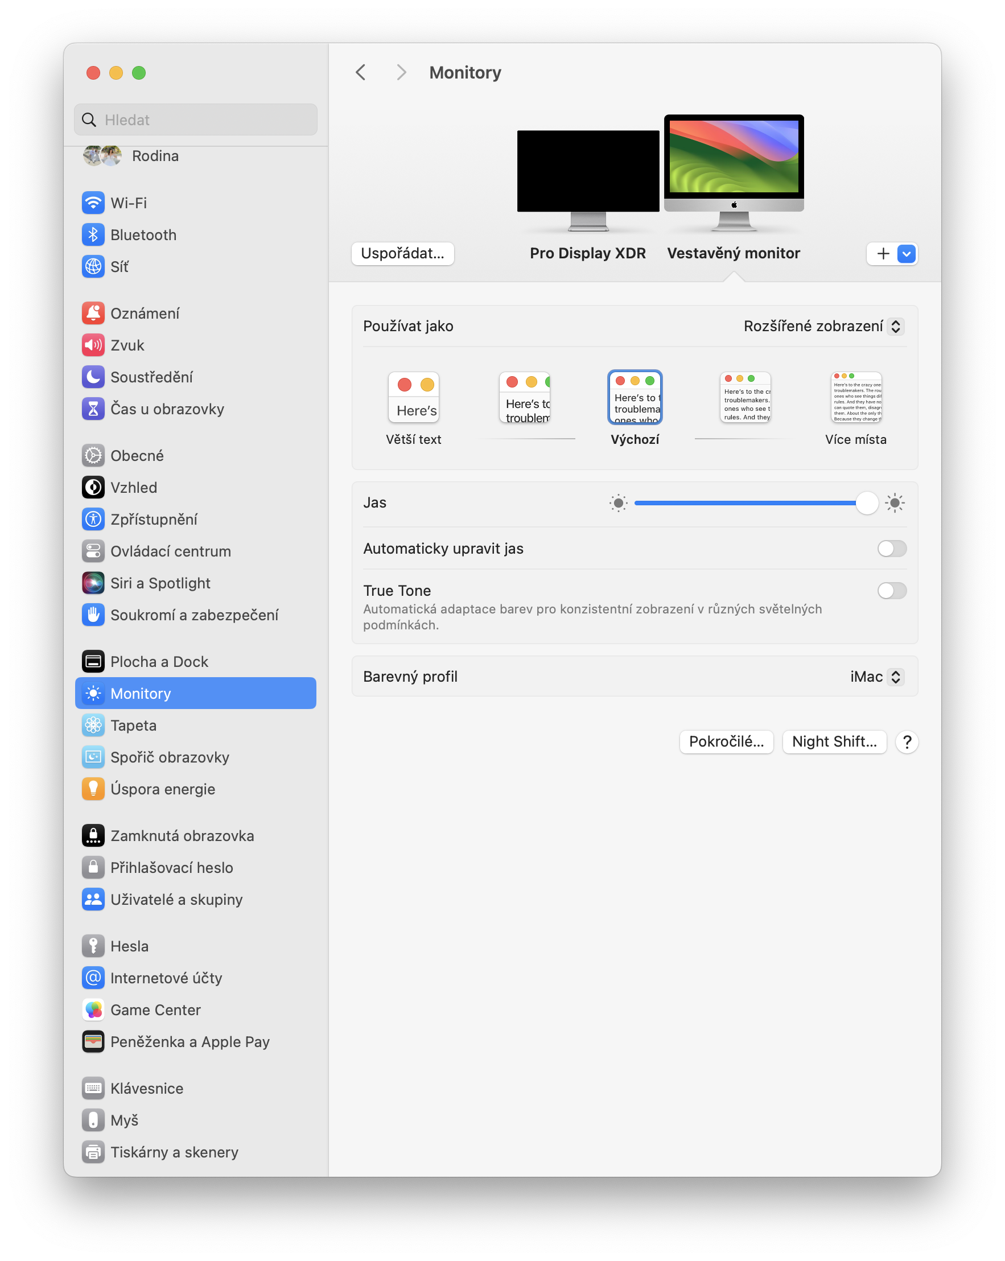Open Oznámení settings via its bell icon
This screenshot has width=1005, height=1261.
(x=93, y=312)
